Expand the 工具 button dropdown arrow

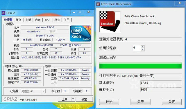point(73,99)
